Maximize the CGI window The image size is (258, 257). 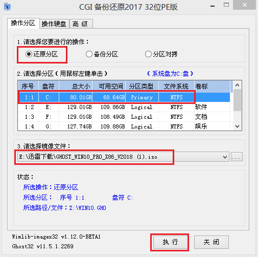pyautogui.click(x=226, y=5)
